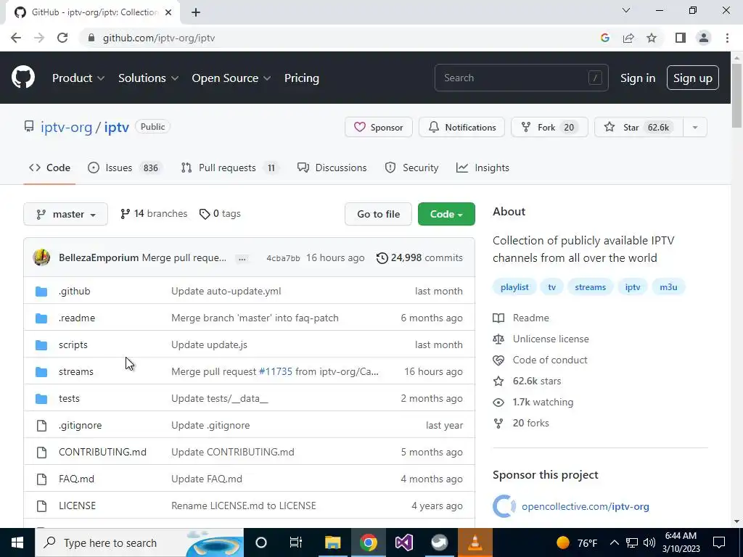Image resolution: width=743 pixels, height=557 pixels.
Task: Expand the Product menu
Action: point(78,78)
